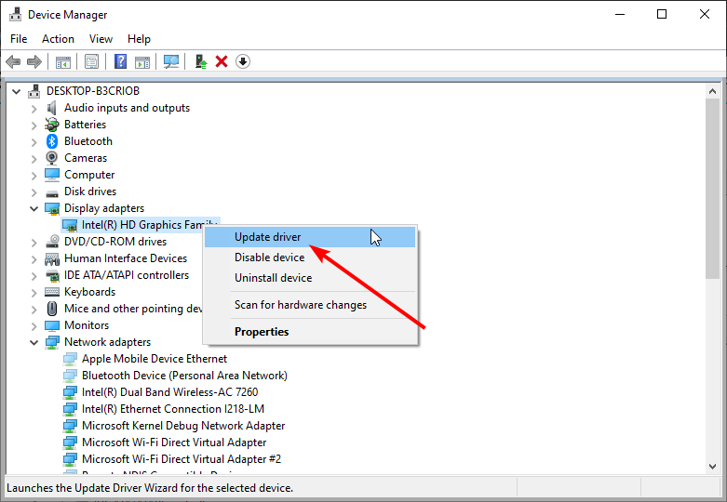727x502 pixels.
Task: Open the View menu
Action: (101, 39)
